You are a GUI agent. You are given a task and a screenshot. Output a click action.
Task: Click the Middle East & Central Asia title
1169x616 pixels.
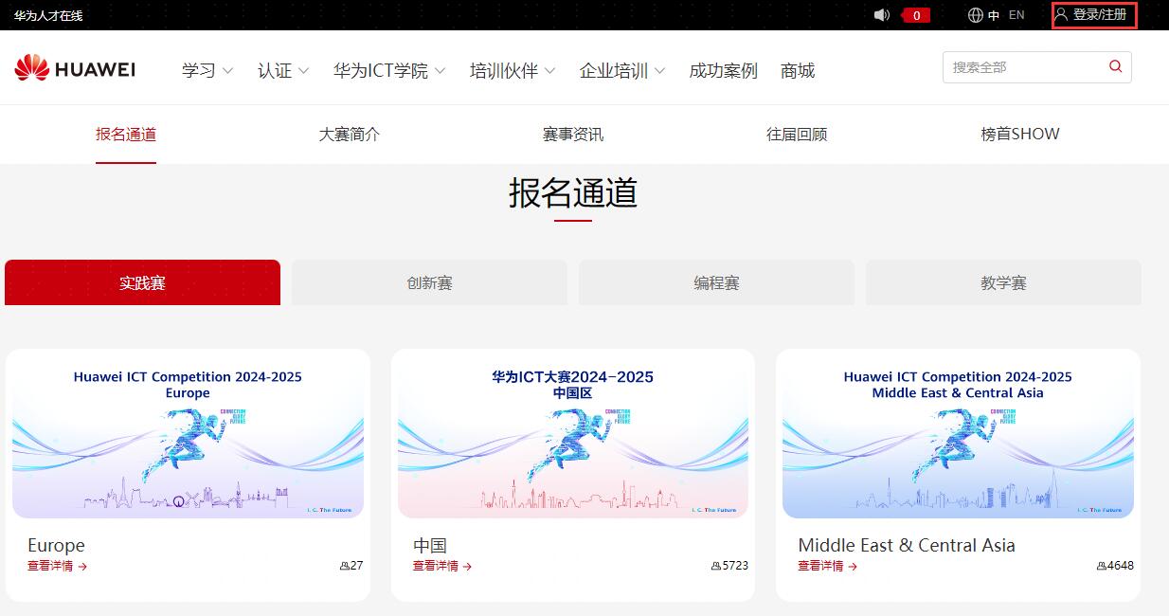907,545
